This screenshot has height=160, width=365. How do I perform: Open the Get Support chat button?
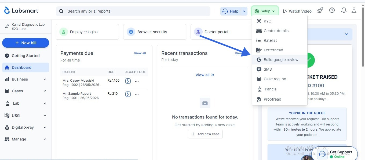pyautogui.click(x=335, y=154)
